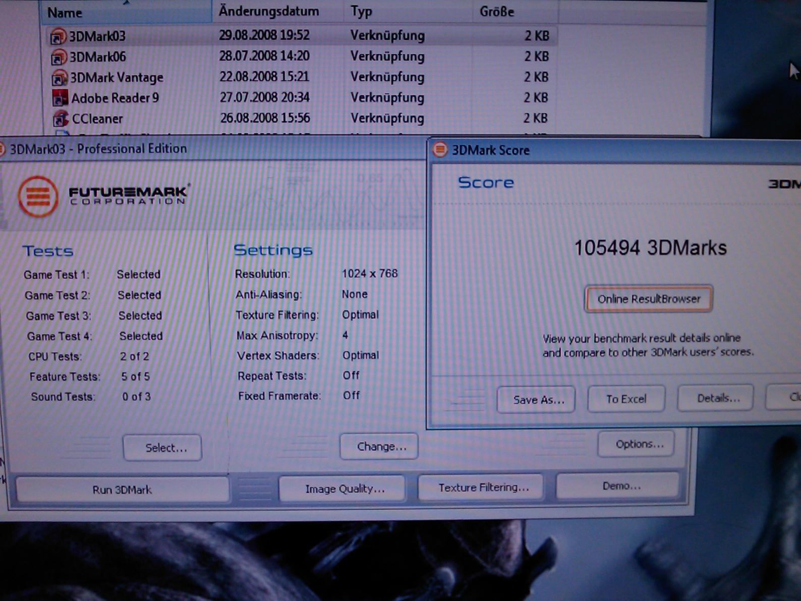Open the Adobe Reader 9 shortcut icon
This screenshot has height=601, width=801.
pyautogui.click(x=60, y=98)
